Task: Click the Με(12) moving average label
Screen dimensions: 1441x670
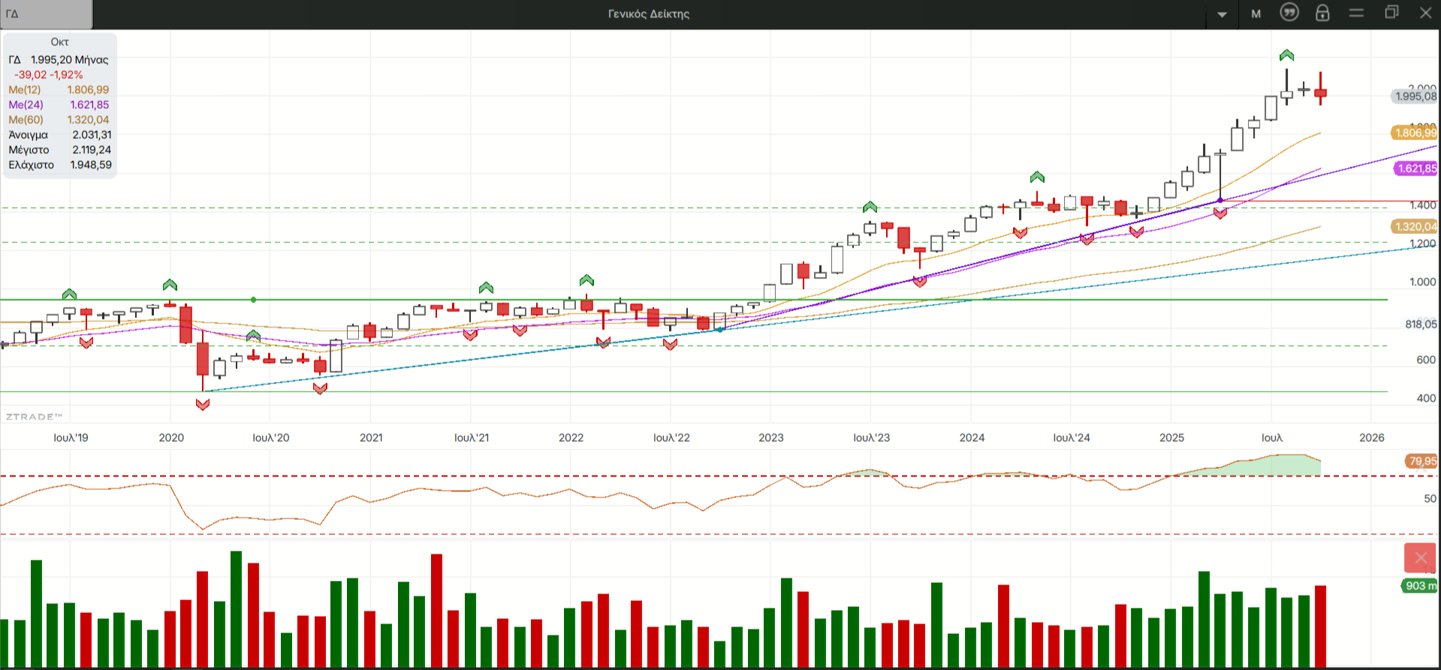Action: click(25, 90)
